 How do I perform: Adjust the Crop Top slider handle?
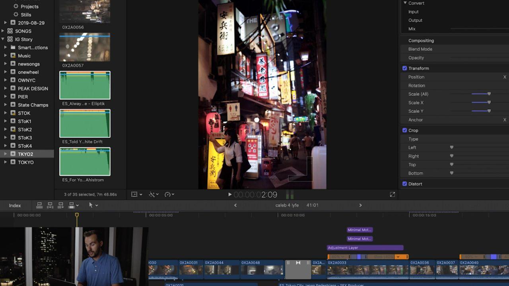point(451,164)
